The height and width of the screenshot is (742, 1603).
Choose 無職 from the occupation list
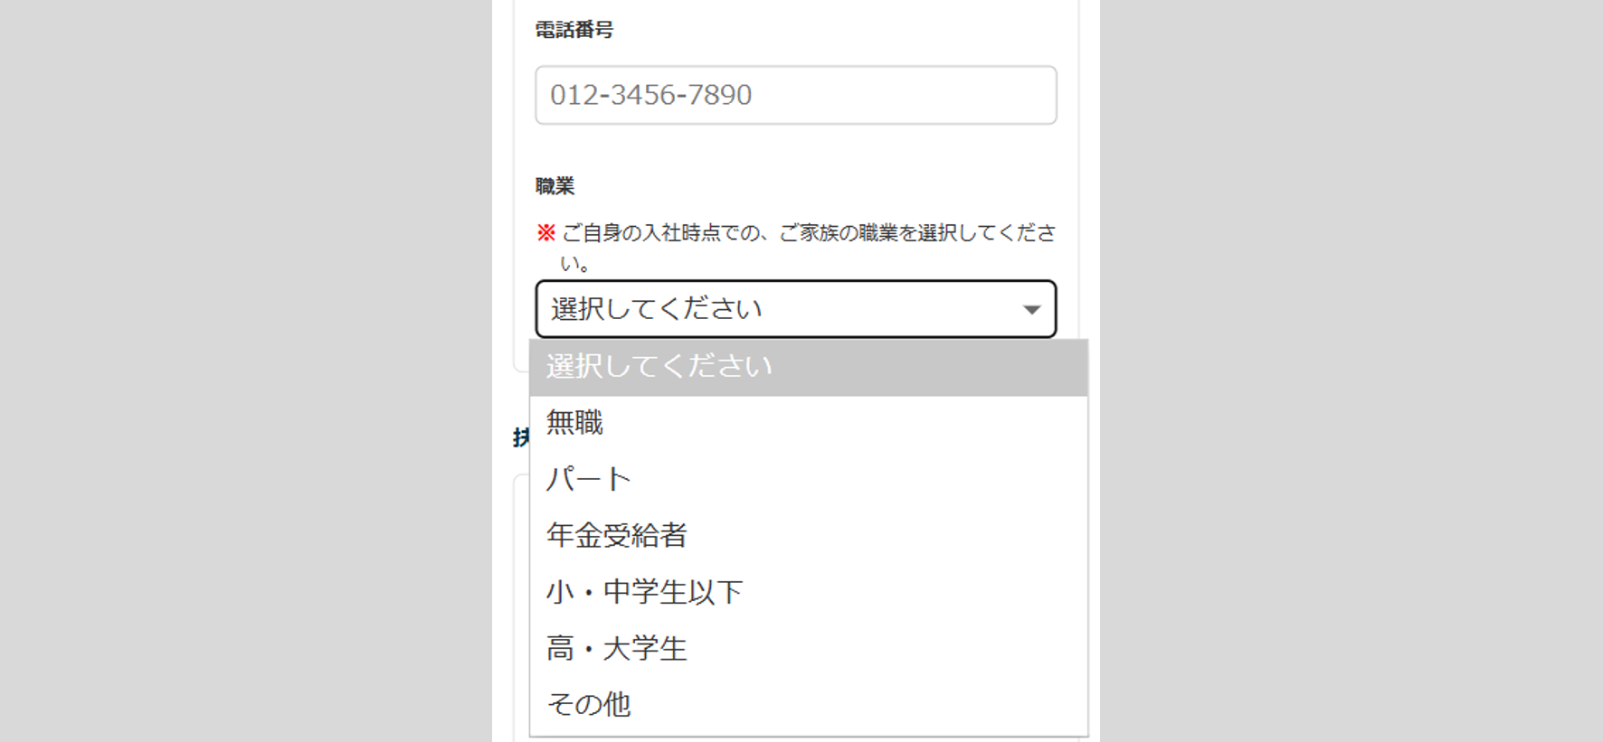[575, 423]
